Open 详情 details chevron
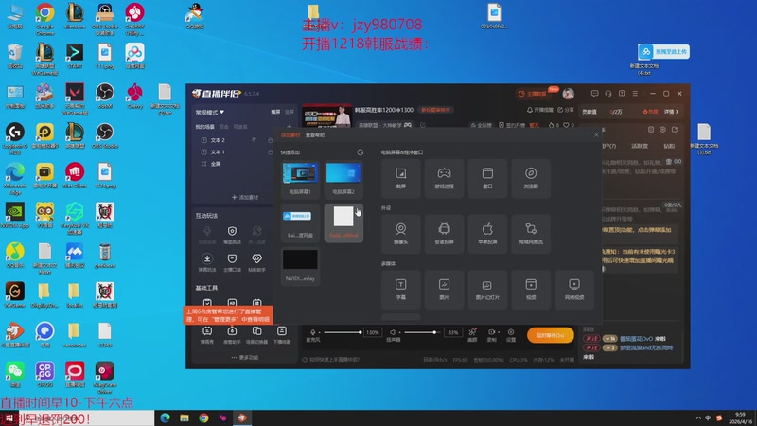Screen dimensions: 757x426 pyautogui.click(x=671, y=112)
